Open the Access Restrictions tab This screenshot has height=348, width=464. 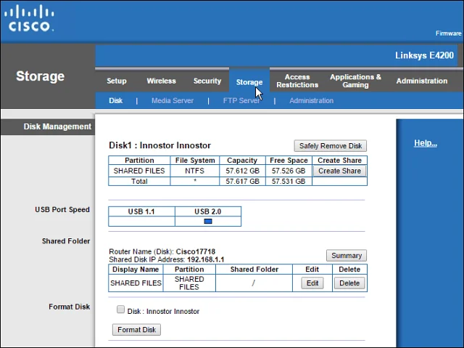coord(297,81)
